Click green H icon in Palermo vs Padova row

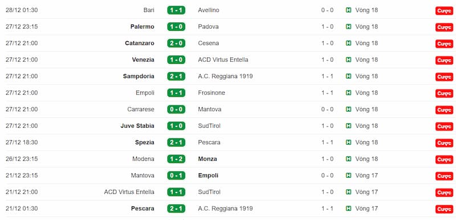(x=348, y=27)
